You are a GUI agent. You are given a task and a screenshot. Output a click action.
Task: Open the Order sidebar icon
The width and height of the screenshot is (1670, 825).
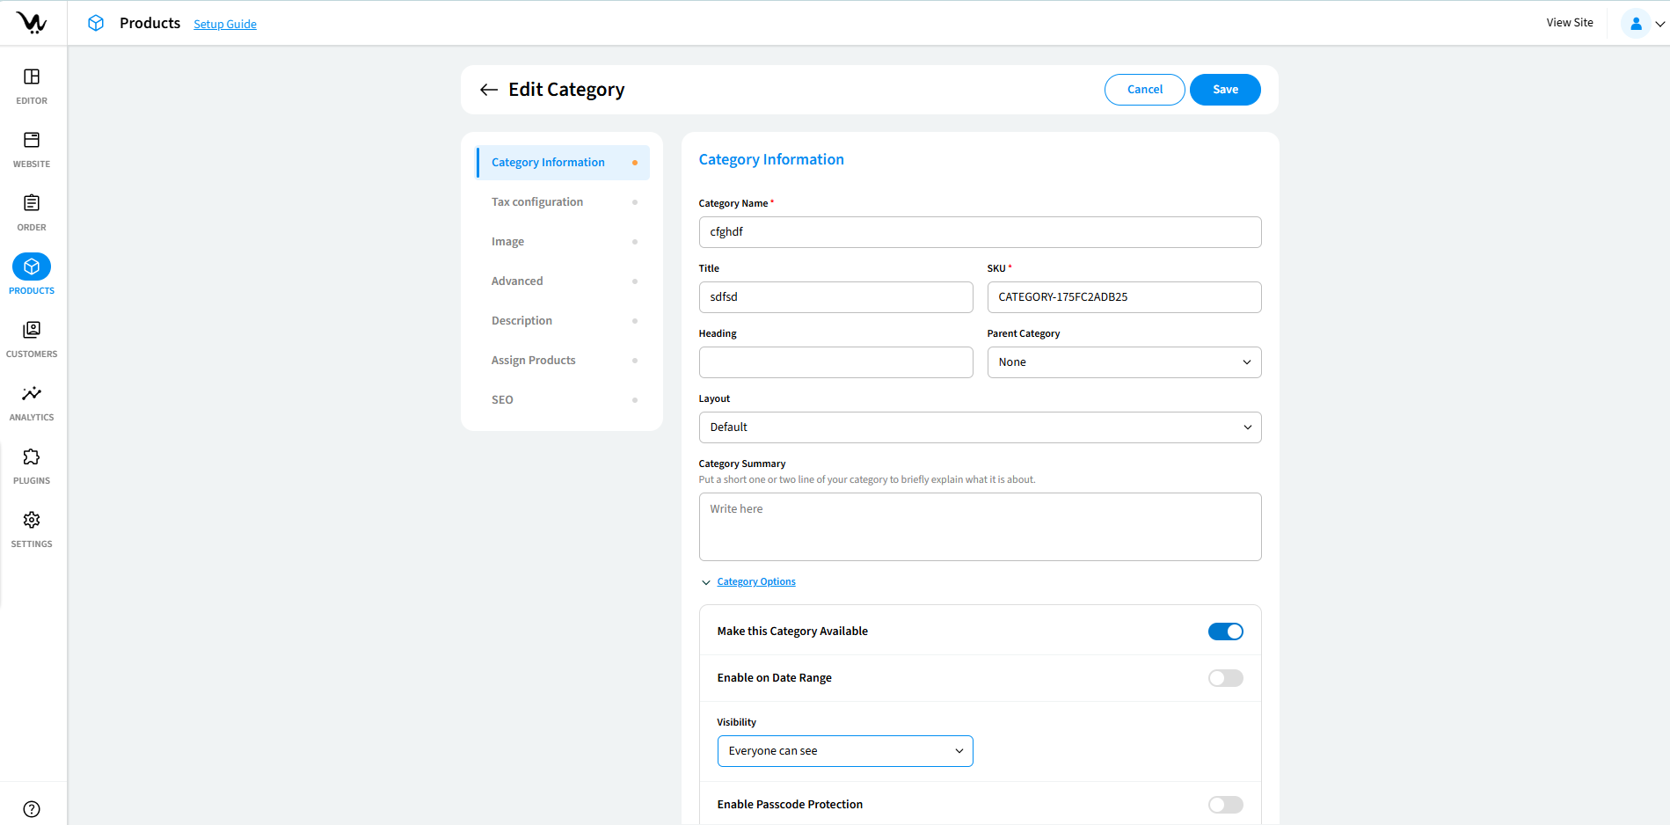point(32,204)
